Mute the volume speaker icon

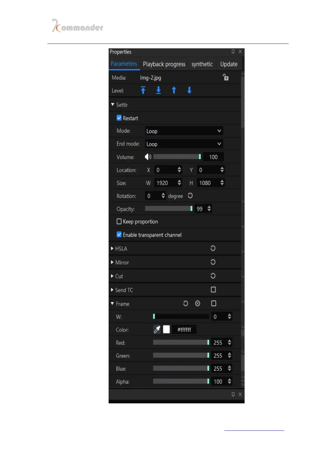pyautogui.click(x=148, y=157)
